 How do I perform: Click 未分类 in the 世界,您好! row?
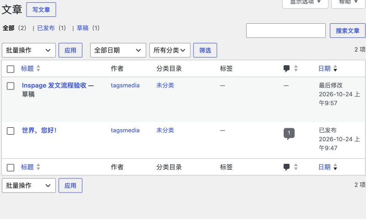tap(165, 130)
